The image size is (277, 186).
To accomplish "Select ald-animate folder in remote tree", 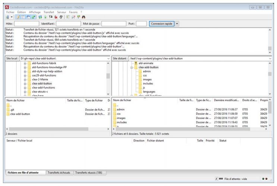I will click(146, 63).
